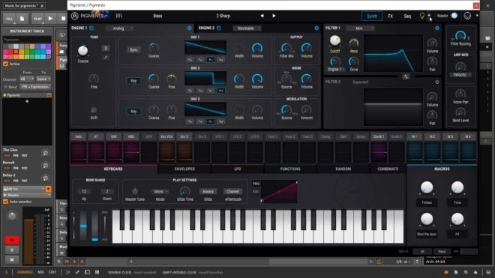The width and height of the screenshot is (495, 278).
Task: Click the velocity curve display
Action: pyautogui.click(x=279, y=192)
